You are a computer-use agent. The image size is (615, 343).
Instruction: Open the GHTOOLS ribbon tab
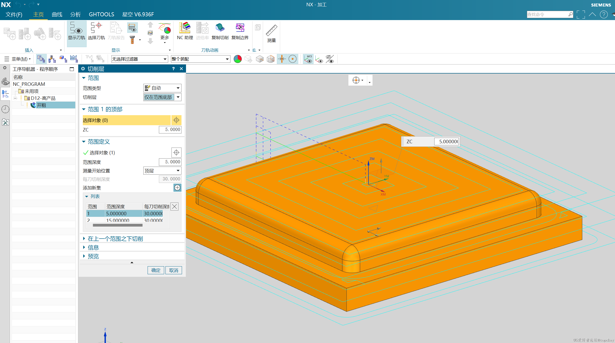click(101, 15)
